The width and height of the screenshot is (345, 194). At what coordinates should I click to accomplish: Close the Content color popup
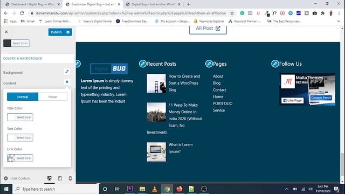(67, 82)
